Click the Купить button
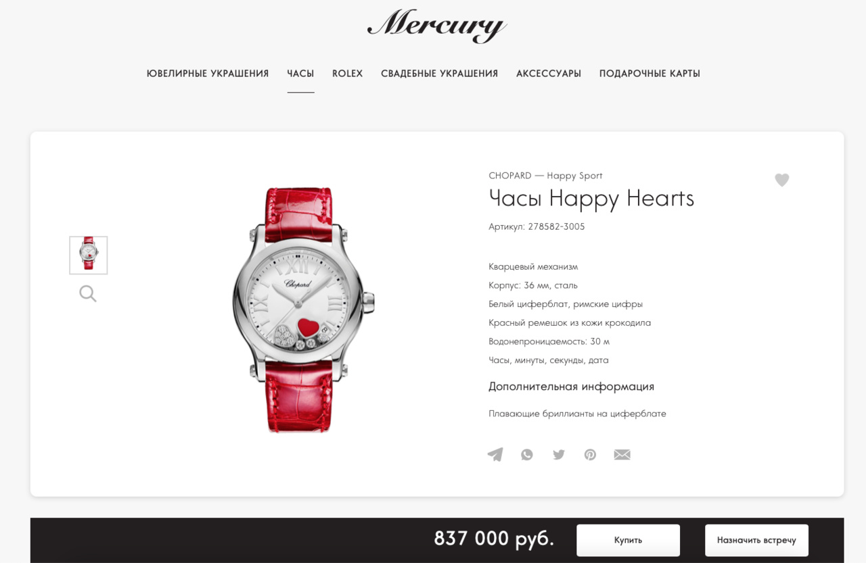The image size is (866, 563). (629, 540)
